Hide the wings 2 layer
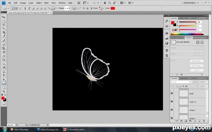 (172, 110)
